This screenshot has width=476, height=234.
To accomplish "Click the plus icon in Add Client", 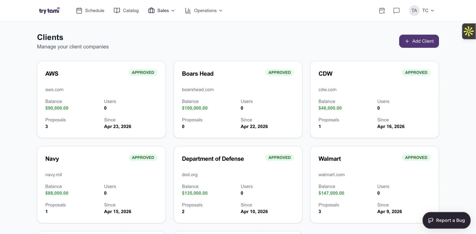I will point(407,41).
